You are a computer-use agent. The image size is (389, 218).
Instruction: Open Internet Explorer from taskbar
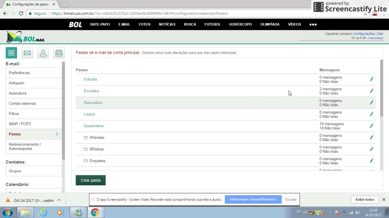click(43, 213)
